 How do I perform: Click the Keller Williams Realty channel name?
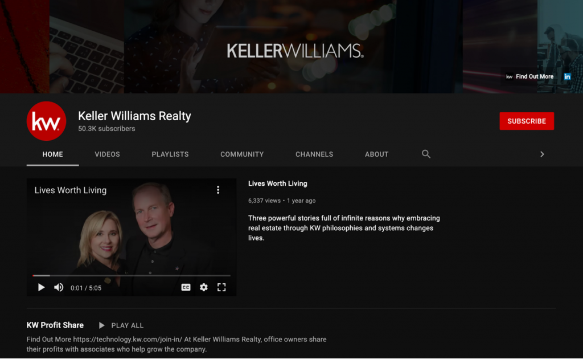tap(134, 116)
